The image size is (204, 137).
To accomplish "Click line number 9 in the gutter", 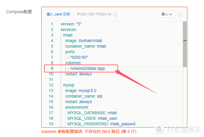I will pos(52,68).
